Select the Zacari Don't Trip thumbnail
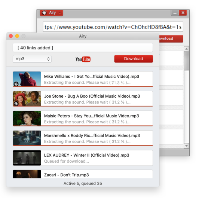202x202 pixels. 27,174
